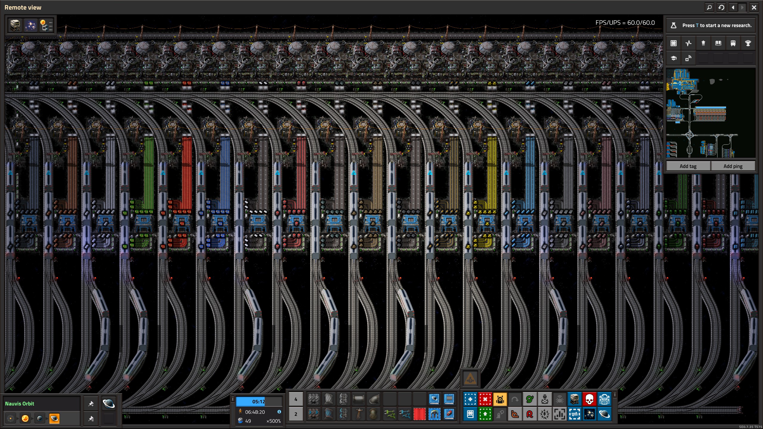Toggle the alt-mode entity info shortcut
Image resolution: width=763 pixels, height=429 pixels.
[x=559, y=414]
